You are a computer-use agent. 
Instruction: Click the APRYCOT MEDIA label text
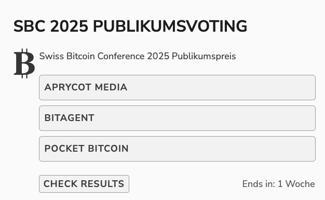point(86,87)
